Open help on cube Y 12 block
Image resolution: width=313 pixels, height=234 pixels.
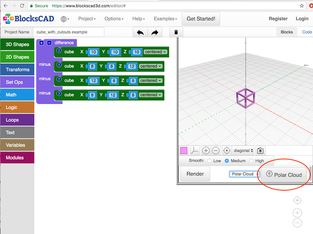(x=59, y=93)
